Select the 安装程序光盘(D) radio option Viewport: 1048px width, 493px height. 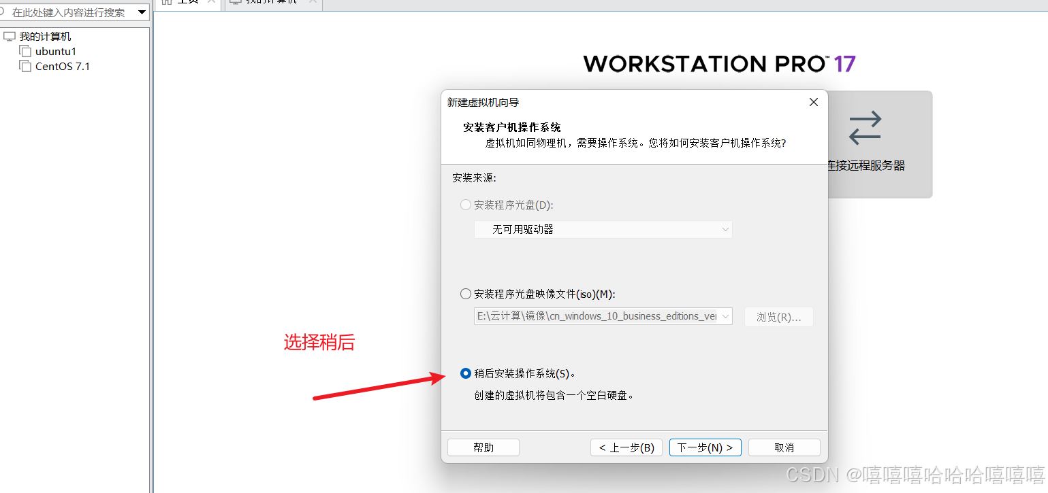[x=466, y=205]
